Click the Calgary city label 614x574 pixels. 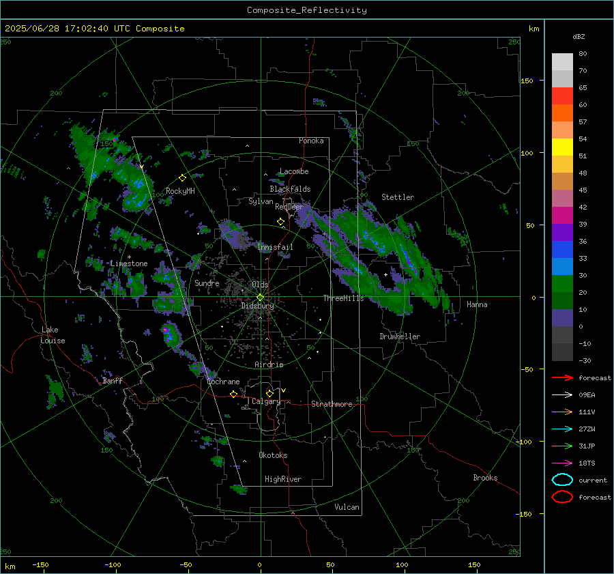point(266,401)
